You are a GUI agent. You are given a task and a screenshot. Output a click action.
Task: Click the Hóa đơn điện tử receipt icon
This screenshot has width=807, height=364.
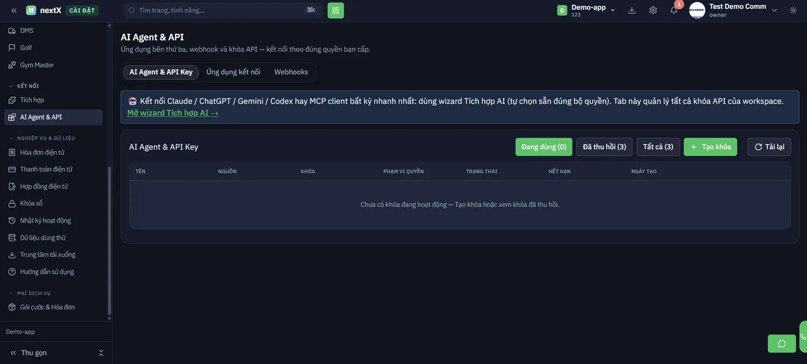(x=12, y=152)
